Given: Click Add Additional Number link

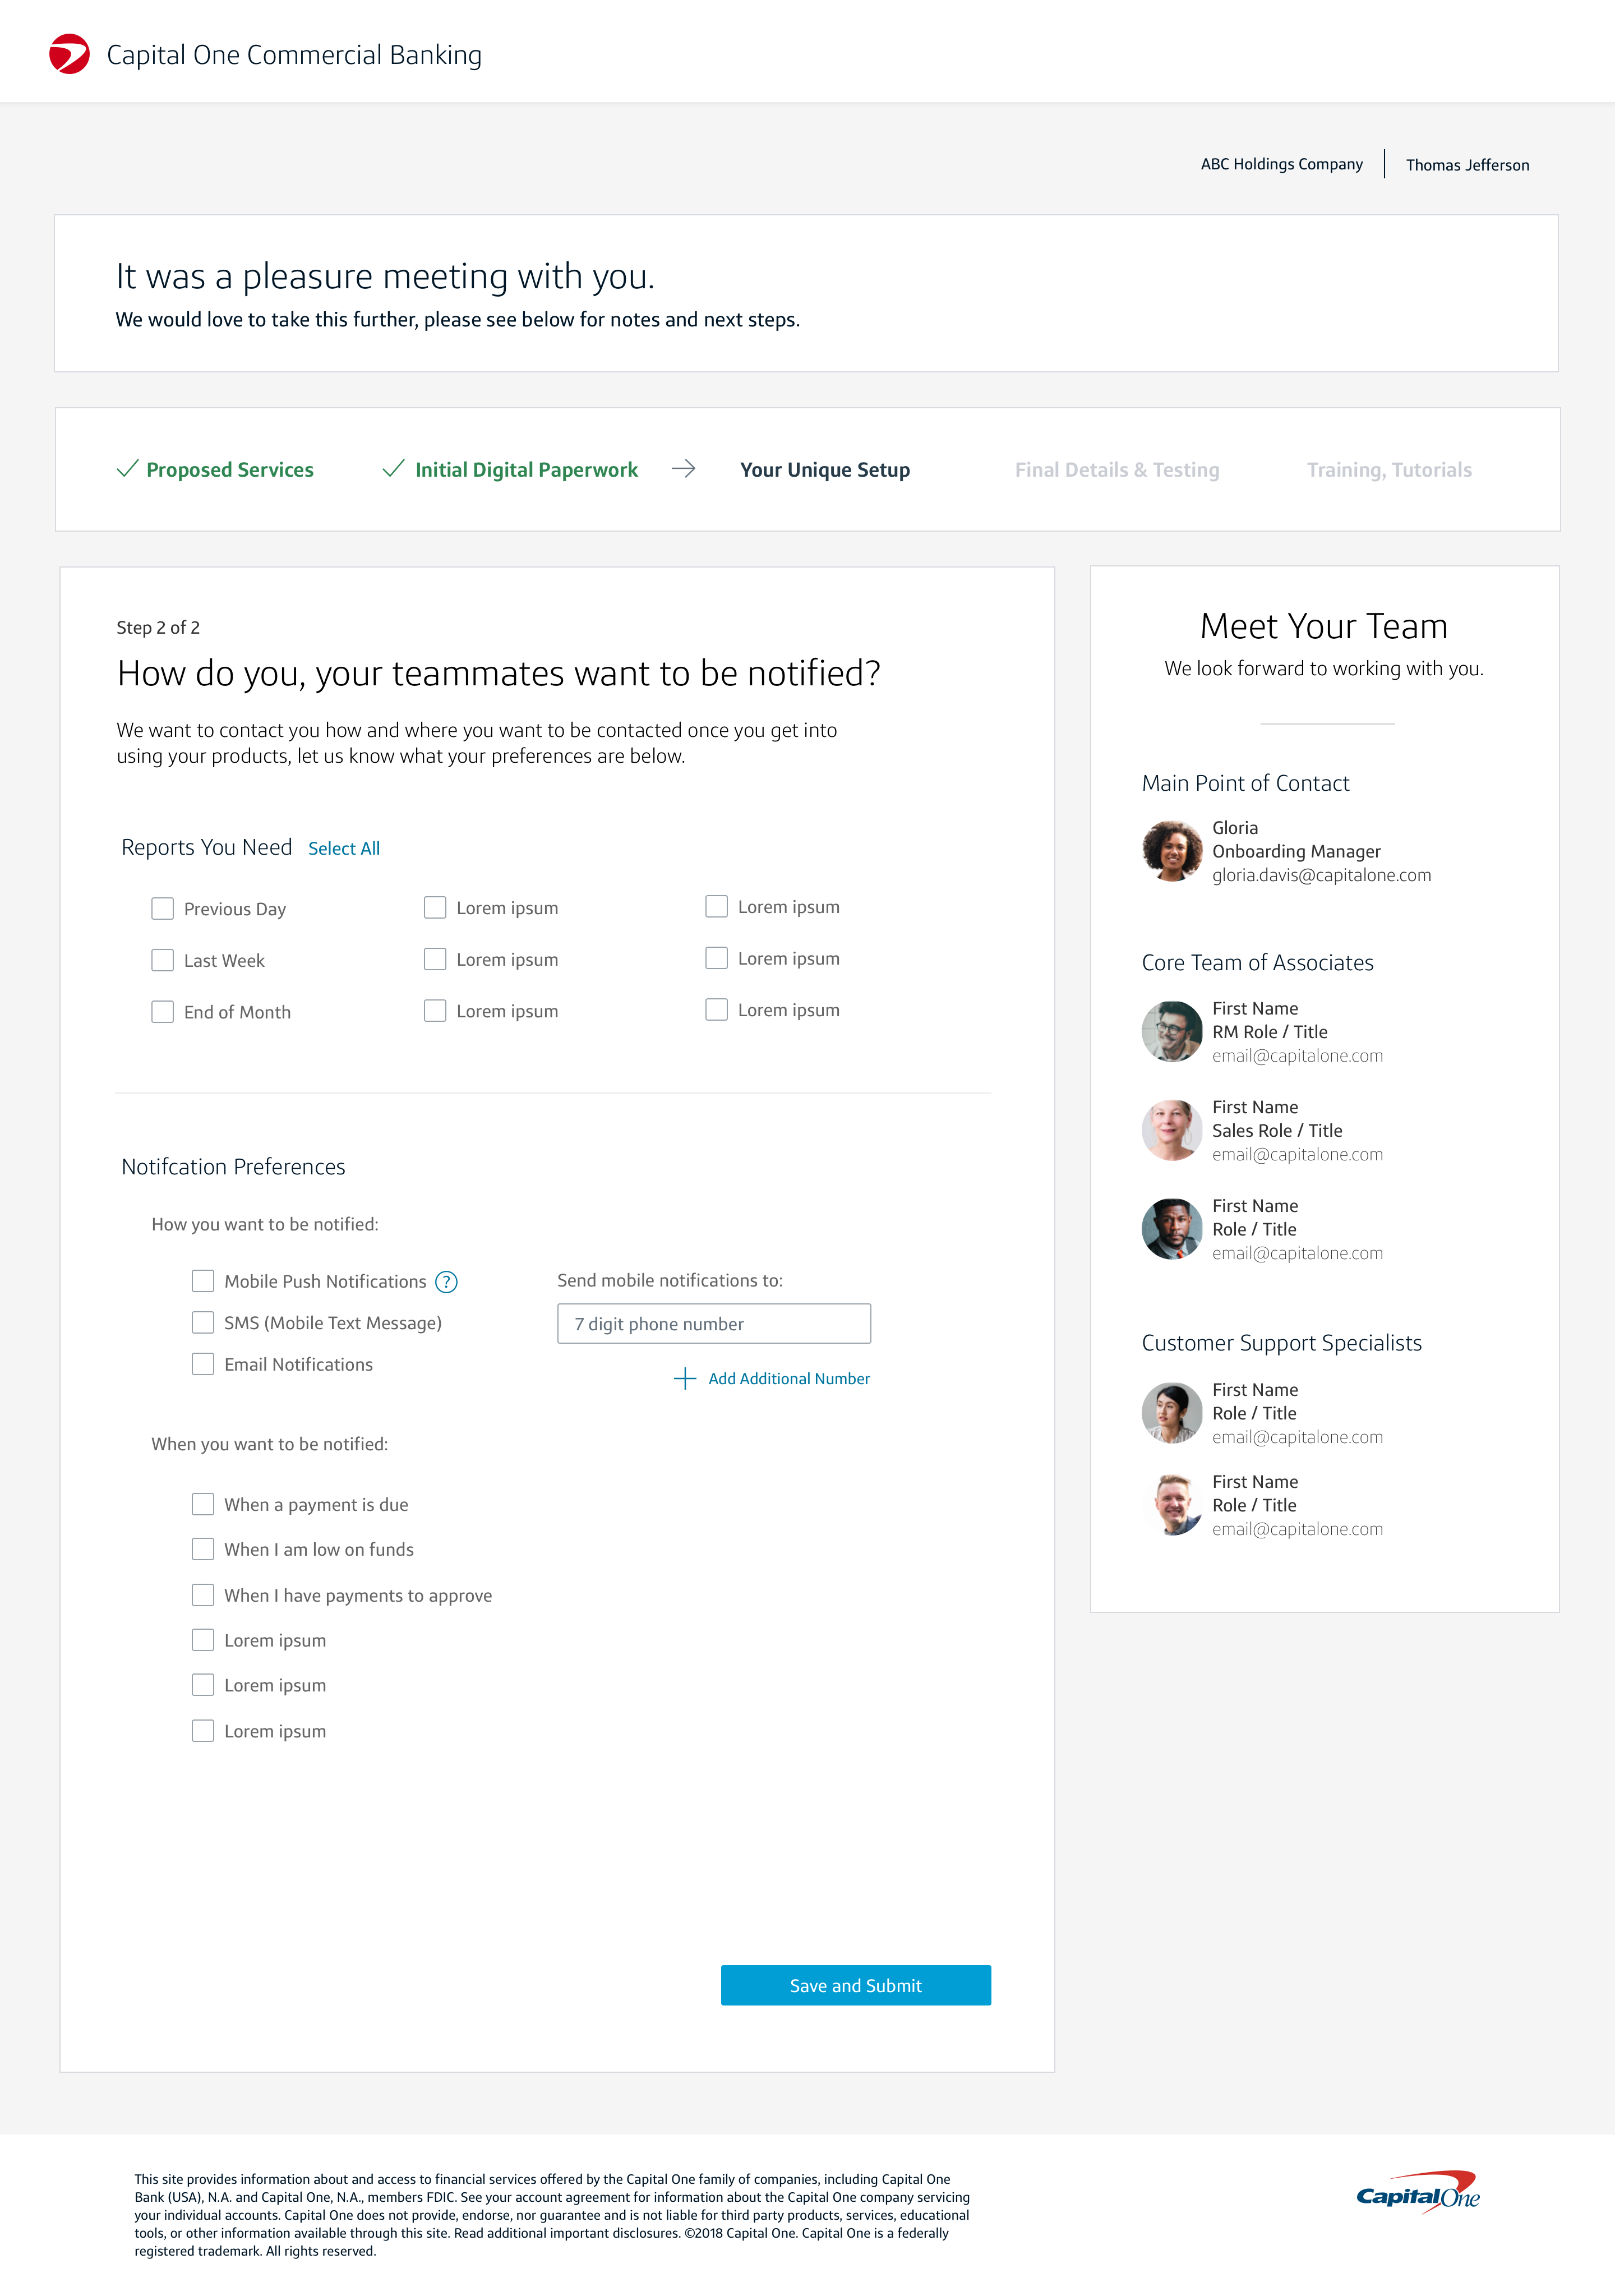Looking at the screenshot, I should [789, 1379].
